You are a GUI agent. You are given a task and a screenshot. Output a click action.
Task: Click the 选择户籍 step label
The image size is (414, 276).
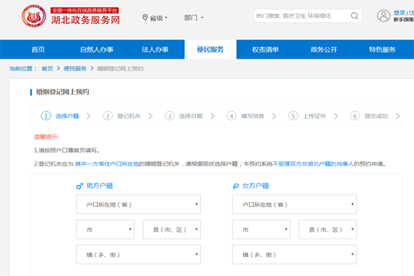pos(67,116)
